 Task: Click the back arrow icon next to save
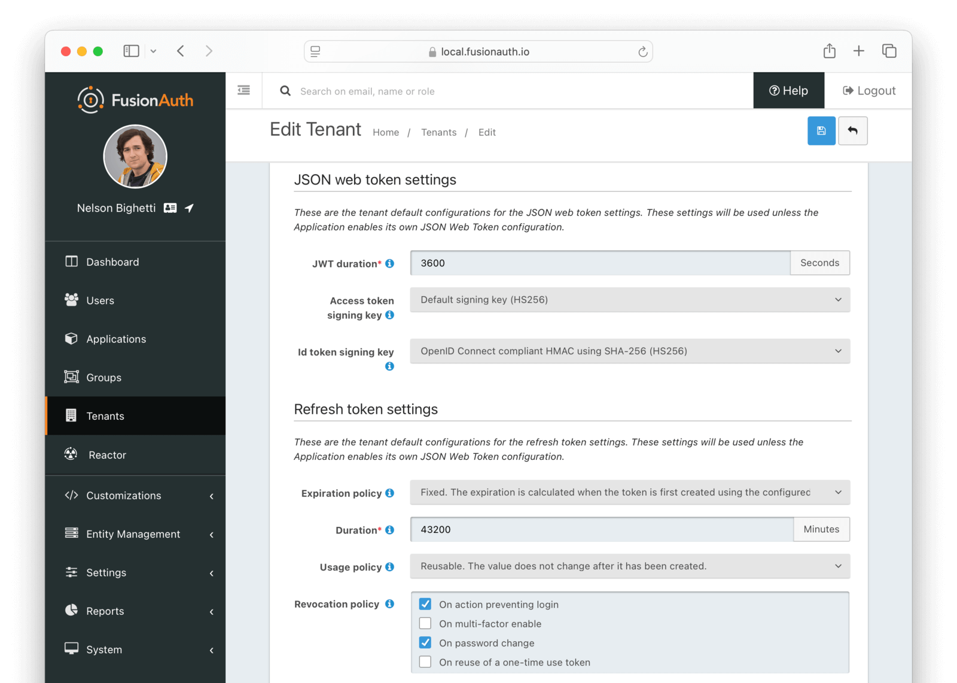tap(853, 130)
